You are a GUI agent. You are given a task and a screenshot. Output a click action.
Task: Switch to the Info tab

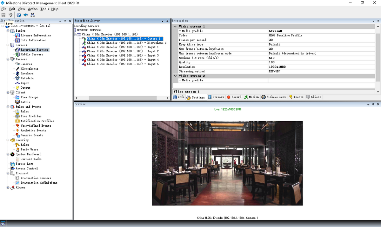(x=179, y=97)
